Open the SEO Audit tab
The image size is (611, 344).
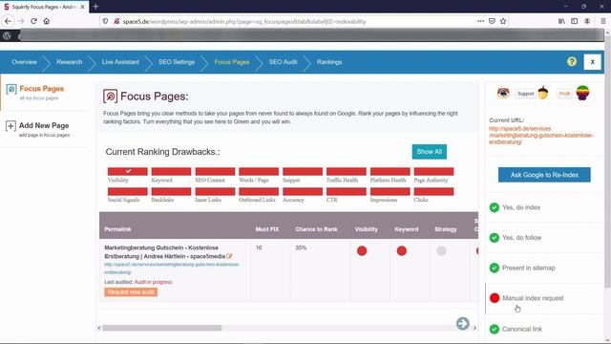pos(283,62)
